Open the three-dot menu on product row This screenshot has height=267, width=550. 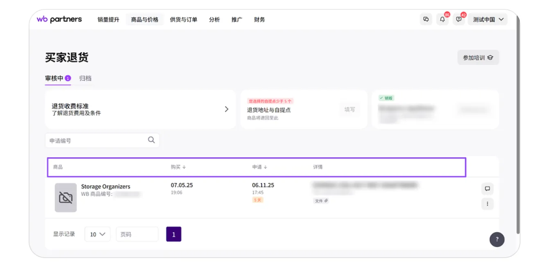point(487,203)
